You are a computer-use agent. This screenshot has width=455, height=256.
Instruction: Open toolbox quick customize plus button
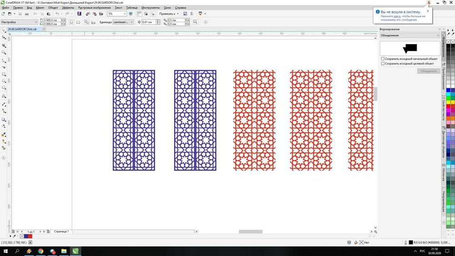click(4, 158)
